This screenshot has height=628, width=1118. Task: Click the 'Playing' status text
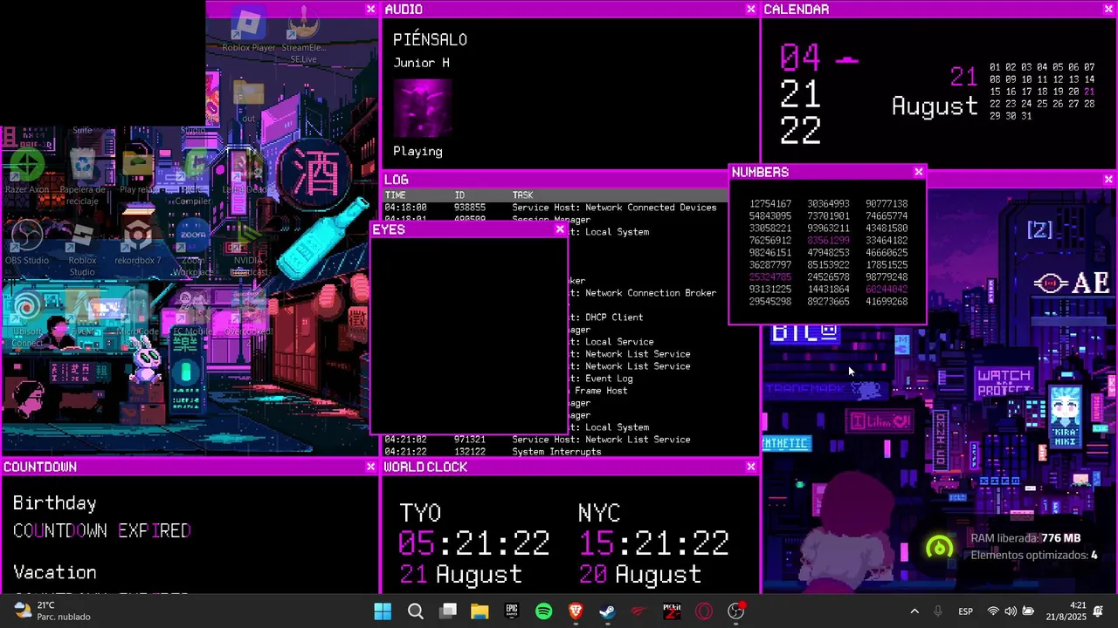click(418, 151)
